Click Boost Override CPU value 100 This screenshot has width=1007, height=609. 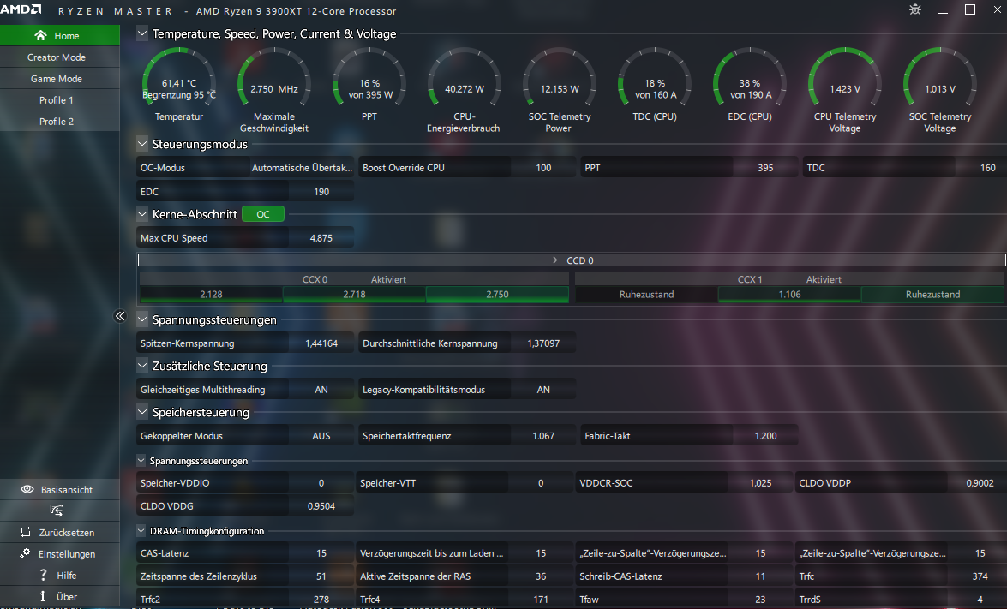coord(543,168)
